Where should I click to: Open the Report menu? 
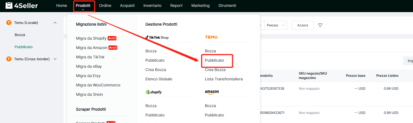coord(176,6)
